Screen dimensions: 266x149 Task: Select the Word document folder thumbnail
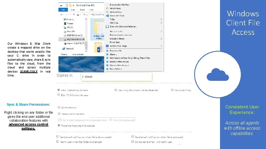(99, 47)
